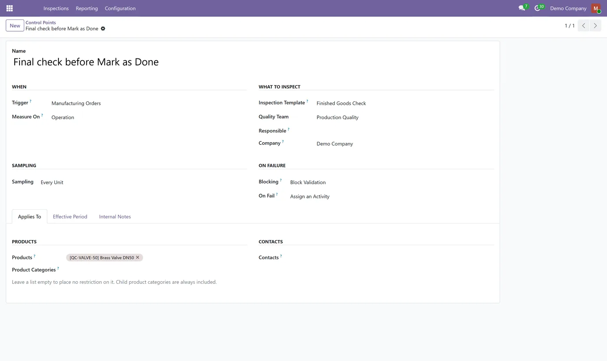Open the Blocking dropdown set to Block Validation
607x361 pixels.
tap(392, 182)
